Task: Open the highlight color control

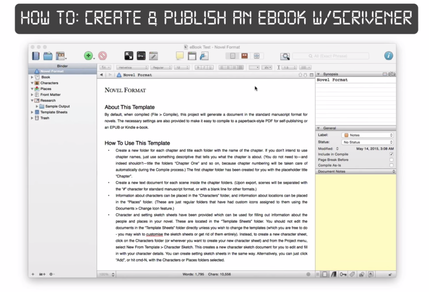Action: coord(267,68)
